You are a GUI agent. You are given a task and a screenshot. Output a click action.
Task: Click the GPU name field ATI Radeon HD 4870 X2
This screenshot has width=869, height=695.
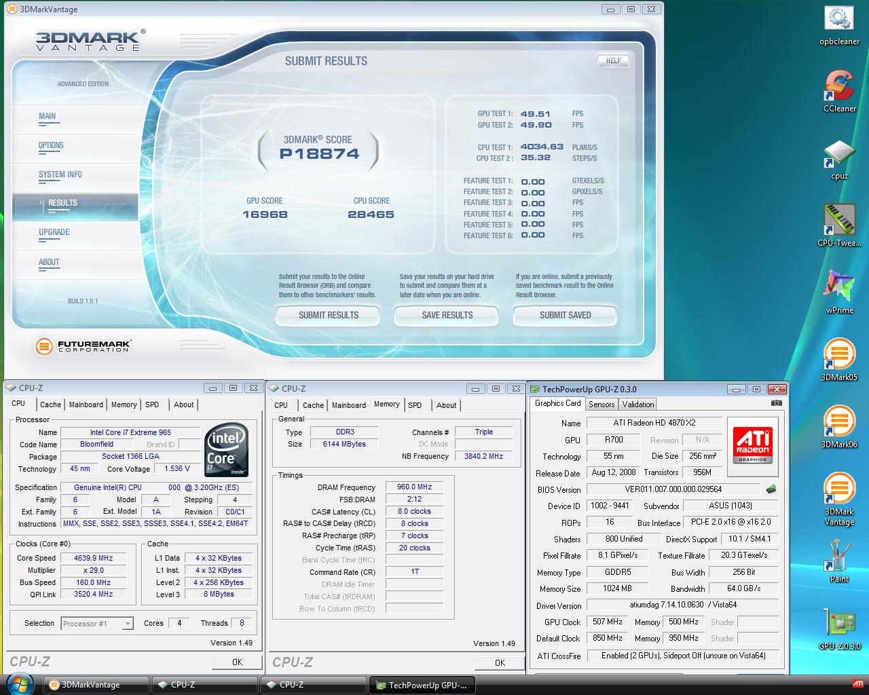pos(654,423)
